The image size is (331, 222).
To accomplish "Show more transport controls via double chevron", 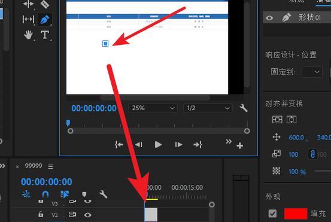I will (x=229, y=141).
